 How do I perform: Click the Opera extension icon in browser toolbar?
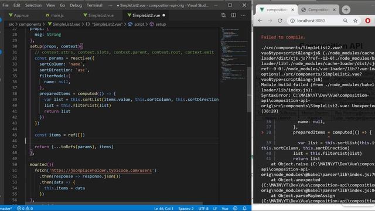click(368, 21)
